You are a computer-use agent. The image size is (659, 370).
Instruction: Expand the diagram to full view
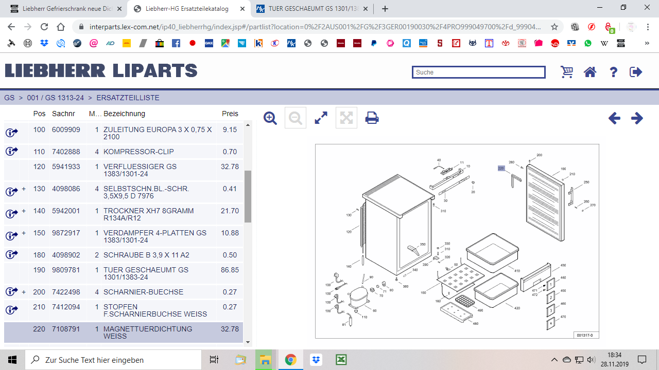tap(321, 118)
